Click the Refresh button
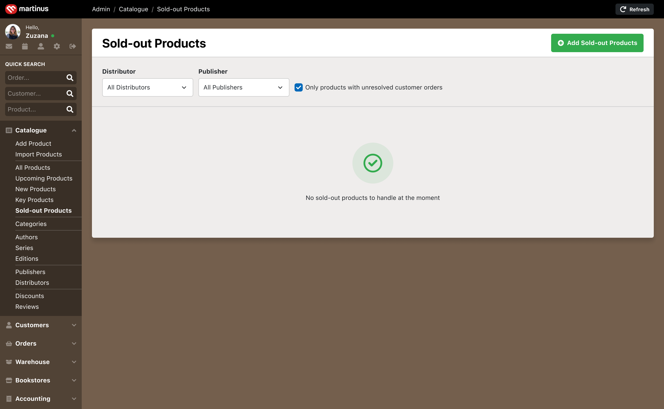Screen dimensions: 664x409 (x=635, y=9)
